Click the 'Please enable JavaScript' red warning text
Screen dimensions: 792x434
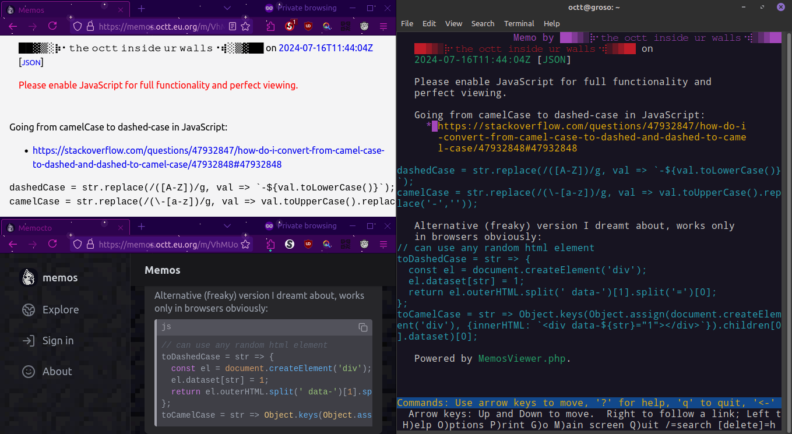tap(158, 85)
